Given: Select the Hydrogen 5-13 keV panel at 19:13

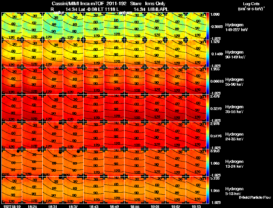Looking at the screenshot, I should click(196, 190).
